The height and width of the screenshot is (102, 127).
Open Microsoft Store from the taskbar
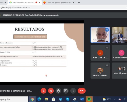click(53, 99)
